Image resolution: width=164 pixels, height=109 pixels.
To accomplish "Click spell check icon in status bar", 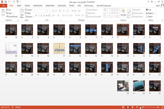I will (13, 107).
